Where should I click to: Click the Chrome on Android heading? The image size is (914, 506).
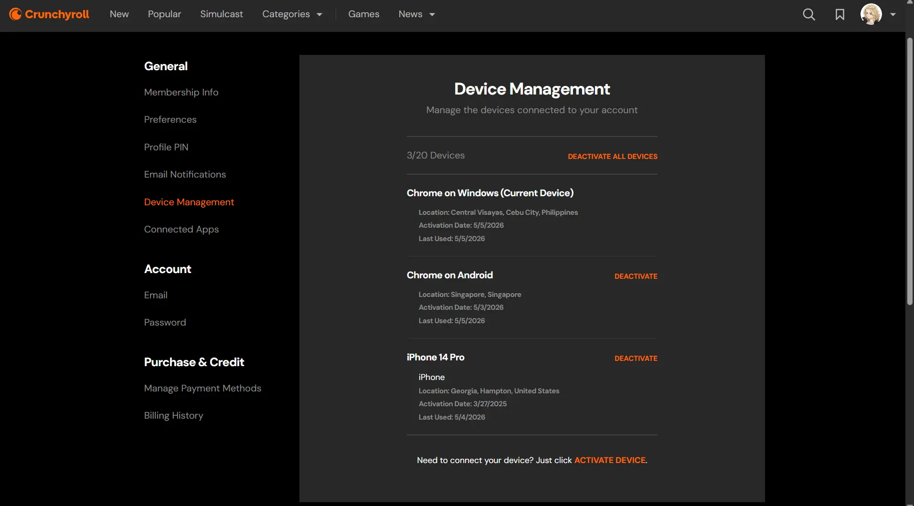pyautogui.click(x=450, y=275)
